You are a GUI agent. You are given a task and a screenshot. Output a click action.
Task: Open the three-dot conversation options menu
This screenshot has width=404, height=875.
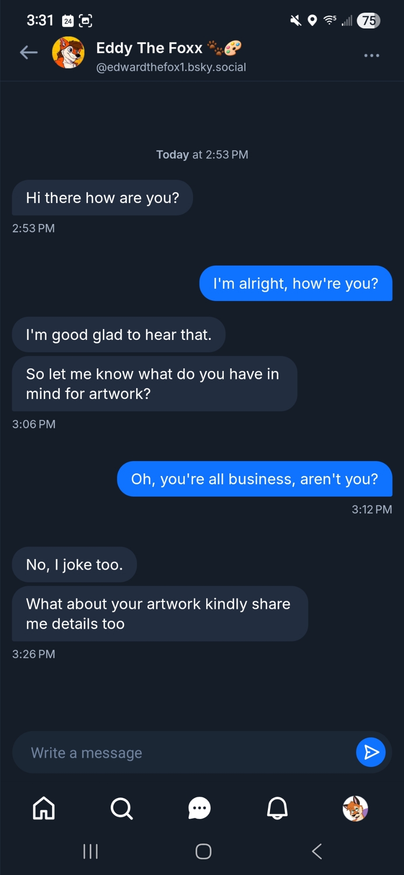[x=372, y=56]
